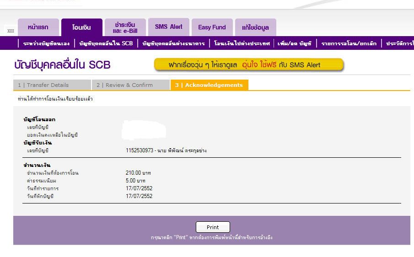Click the บัญชีบุคคลอื่นใน SCB page title
Viewport: 414px width, 257px height.
[x=62, y=65]
